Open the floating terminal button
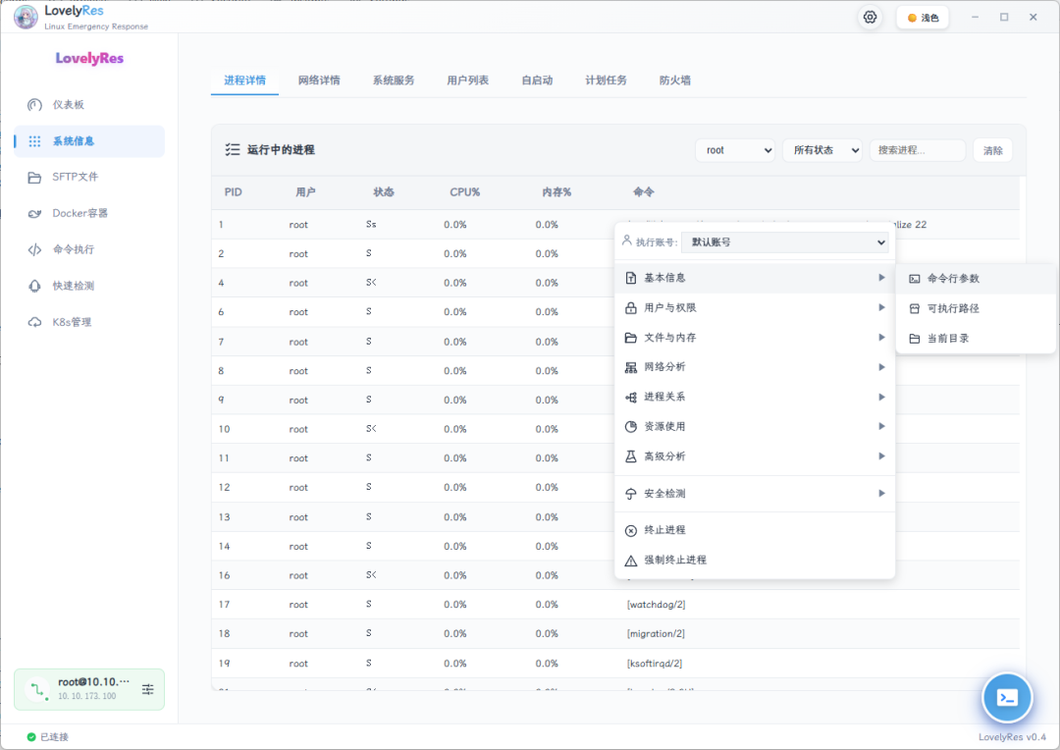 coord(1007,697)
